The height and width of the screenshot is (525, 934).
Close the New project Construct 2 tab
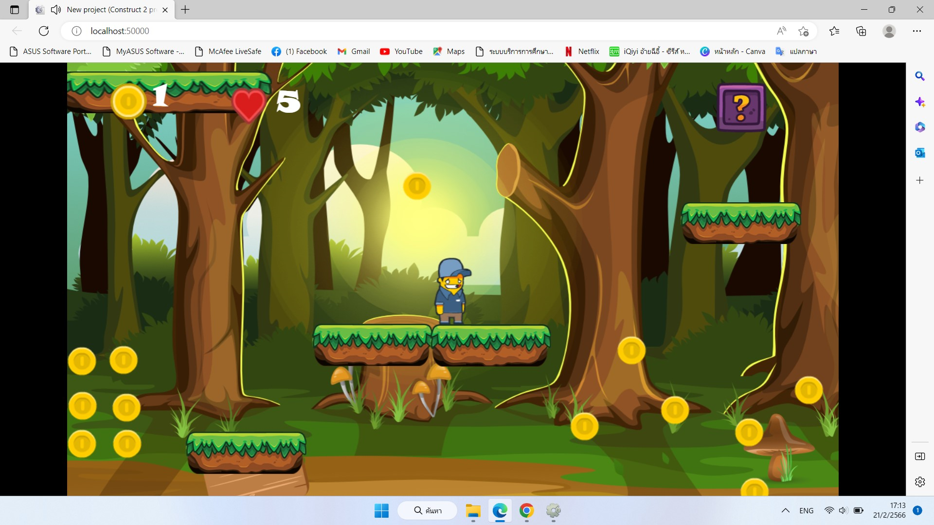(165, 10)
